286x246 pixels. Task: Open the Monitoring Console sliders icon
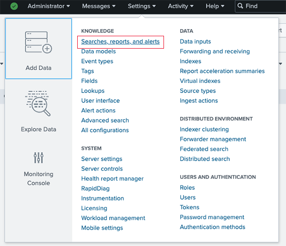click(39, 157)
